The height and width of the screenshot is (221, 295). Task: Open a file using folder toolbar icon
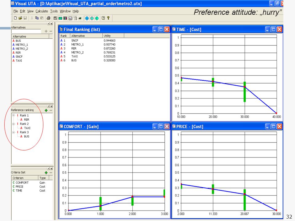click(20, 18)
